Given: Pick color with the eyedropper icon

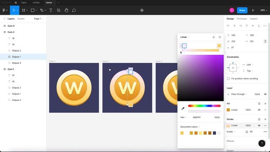Looking at the screenshot, I should coord(183,109).
